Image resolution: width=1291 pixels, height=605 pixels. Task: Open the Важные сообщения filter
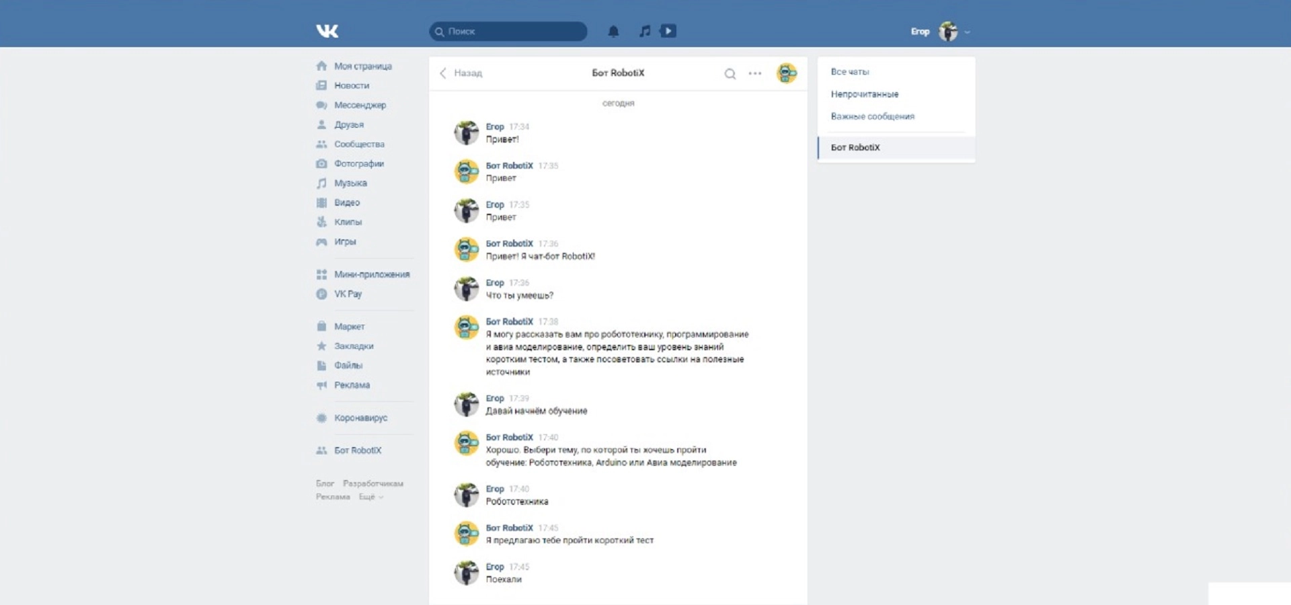(872, 116)
